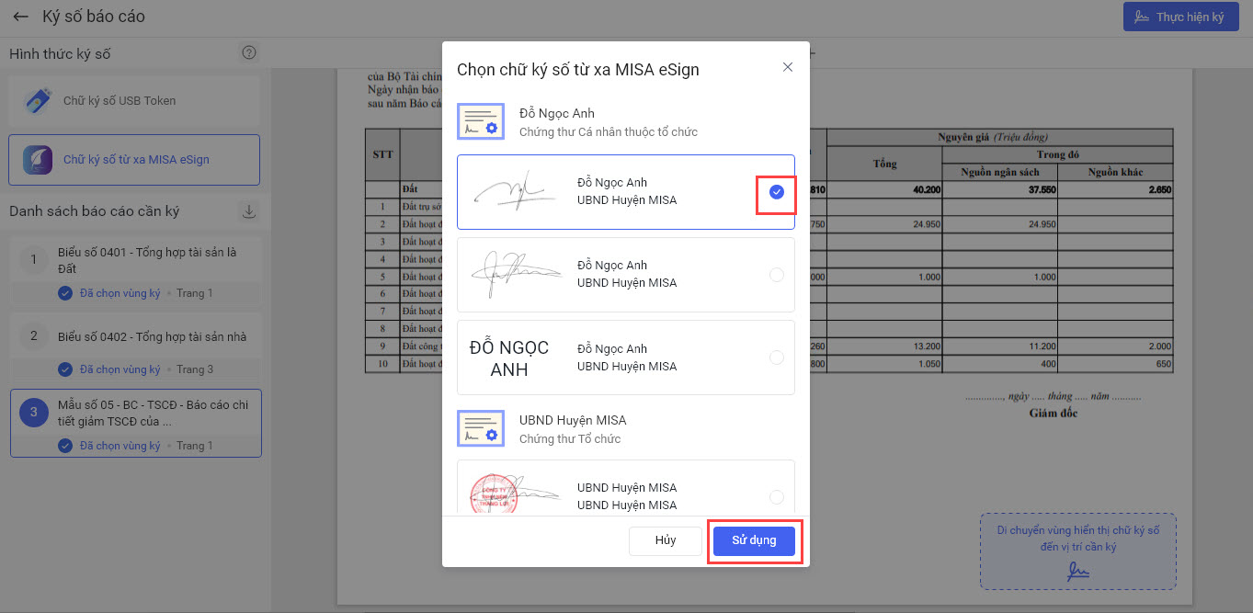Click the Giám đốc label in the document

pyautogui.click(x=1053, y=414)
